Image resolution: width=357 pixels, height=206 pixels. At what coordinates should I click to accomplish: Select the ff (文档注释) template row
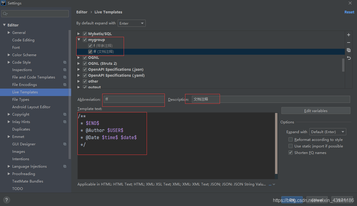coord(211,51)
